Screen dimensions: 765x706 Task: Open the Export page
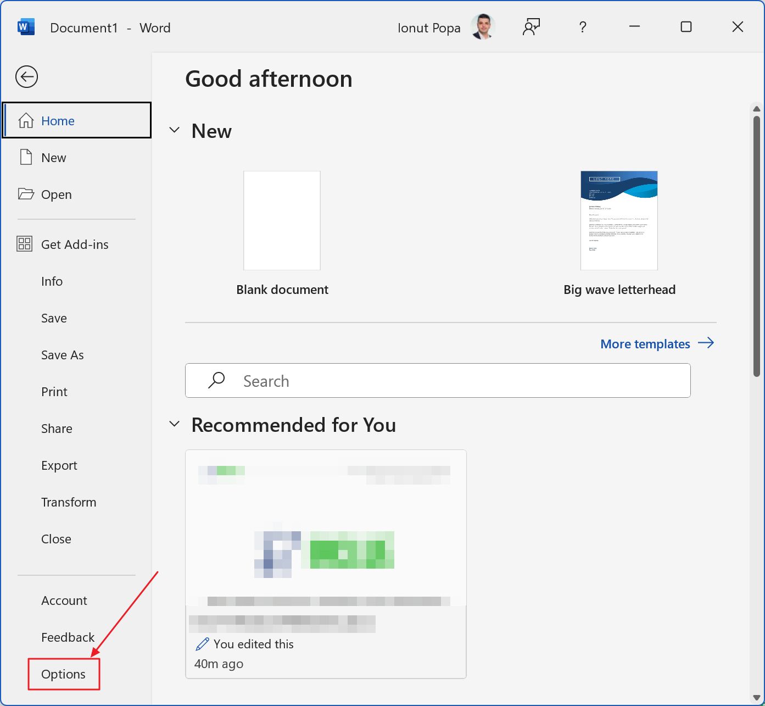coord(77,465)
